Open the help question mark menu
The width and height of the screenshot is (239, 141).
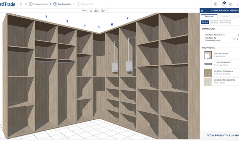point(216,4)
